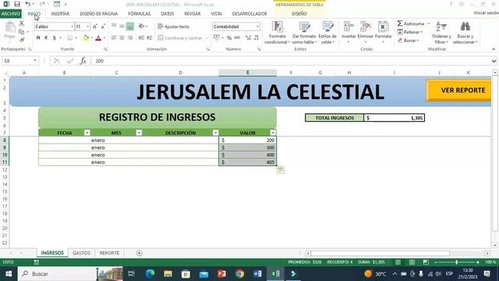Select cell with value 405
This screenshot has width=499, height=281.
[248, 162]
